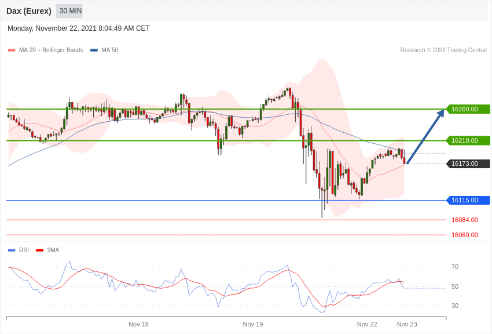
Task: Click the MA 50 legend text
Action: point(110,50)
